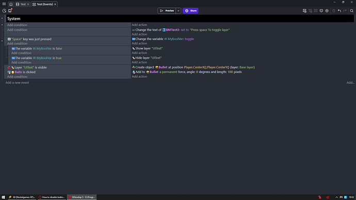Click the Ballz object icon
356x200 pixels.
pos(13,72)
